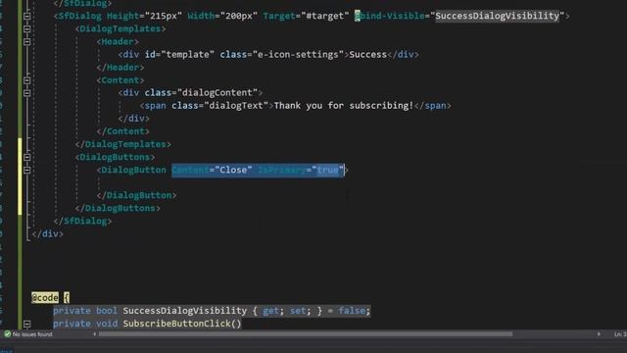Click the IsPrimary "true" value

tap(327, 170)
